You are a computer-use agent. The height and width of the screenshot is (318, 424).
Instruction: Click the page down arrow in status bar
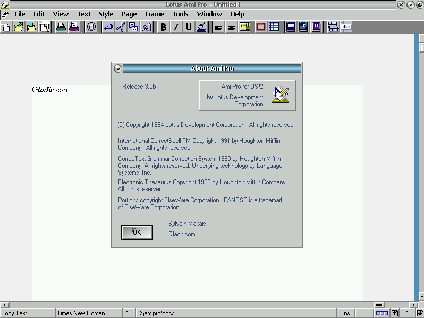click(420, 313)
